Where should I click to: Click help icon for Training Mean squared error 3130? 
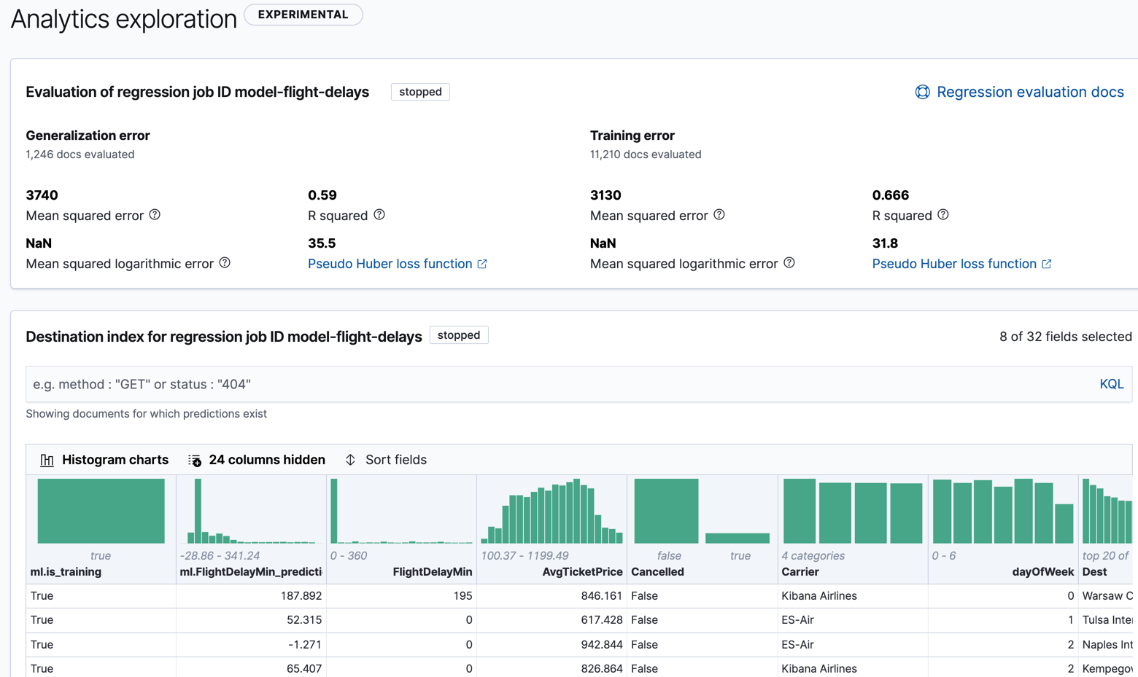coord(719,214)
